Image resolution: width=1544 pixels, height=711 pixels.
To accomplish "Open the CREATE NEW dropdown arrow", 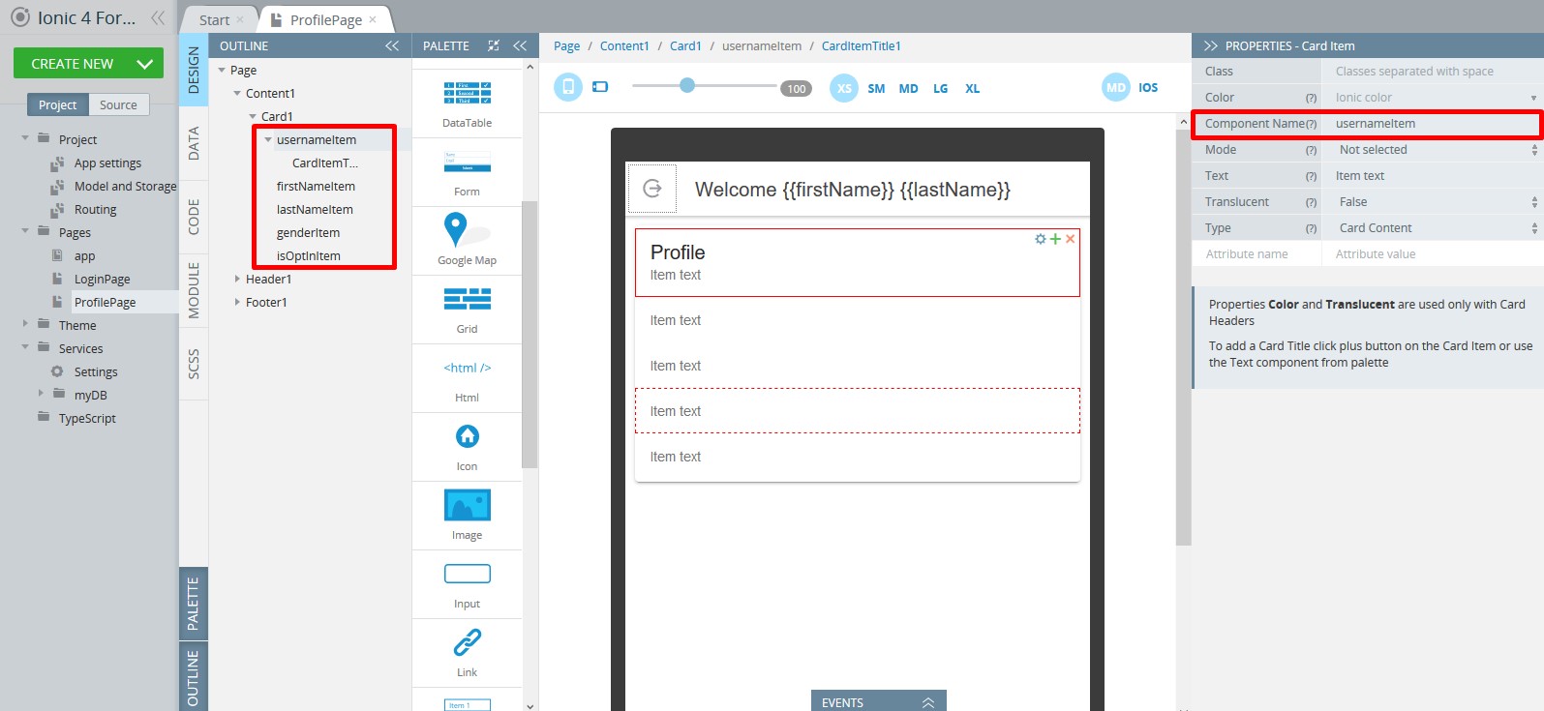I will pyautogui.click(x=144, y=64).
